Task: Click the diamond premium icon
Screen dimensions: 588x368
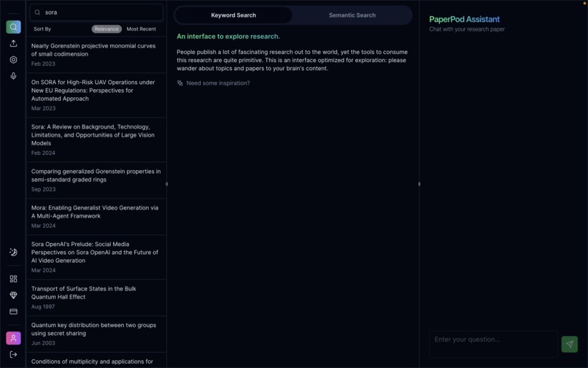Action: tap(14, 295)
